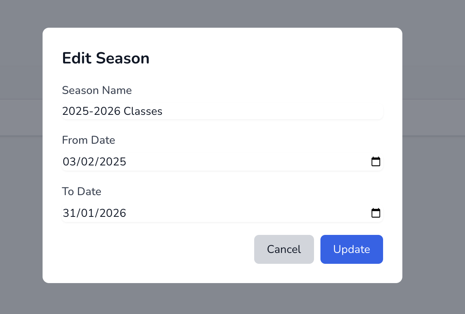This screenshot has height=314, width=465.
Task: Click the 'Edit Season' dialog heading
Action: click(x=106, y=59)
